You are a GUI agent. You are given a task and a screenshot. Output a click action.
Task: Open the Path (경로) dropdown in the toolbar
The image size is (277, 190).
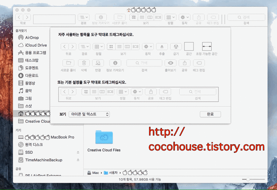tap(83, 17)
